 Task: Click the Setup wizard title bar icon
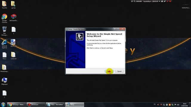[x=67, y=29]
